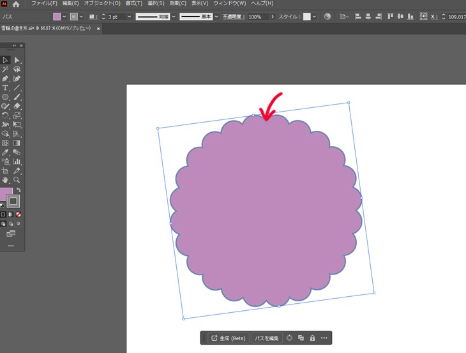Click the Home icon in top bar
The height and width of the screenshot is (353, 466).
[17, 4]
